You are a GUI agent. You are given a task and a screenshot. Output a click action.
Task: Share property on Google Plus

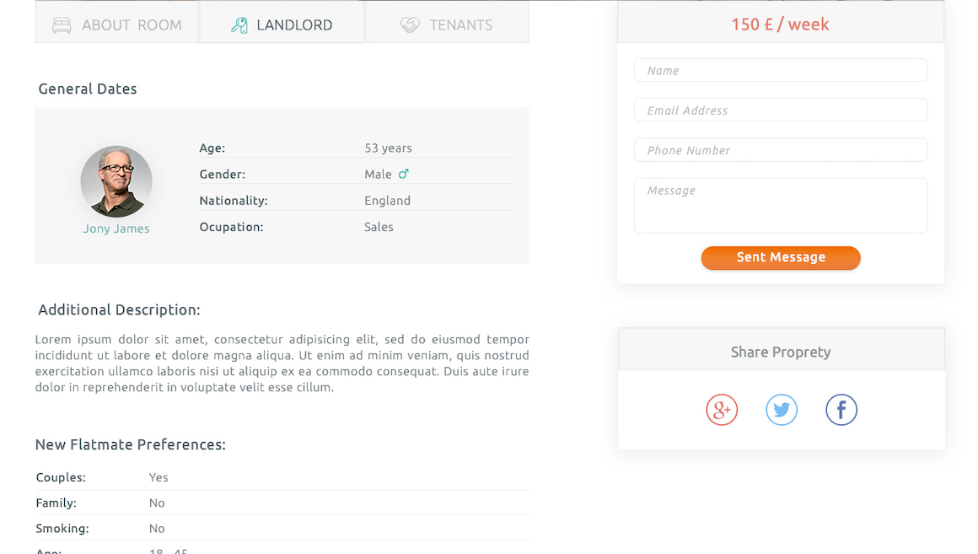(722, 410)
